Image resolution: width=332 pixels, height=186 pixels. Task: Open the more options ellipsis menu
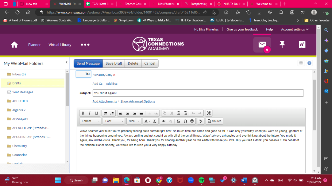tap(85, 45)
